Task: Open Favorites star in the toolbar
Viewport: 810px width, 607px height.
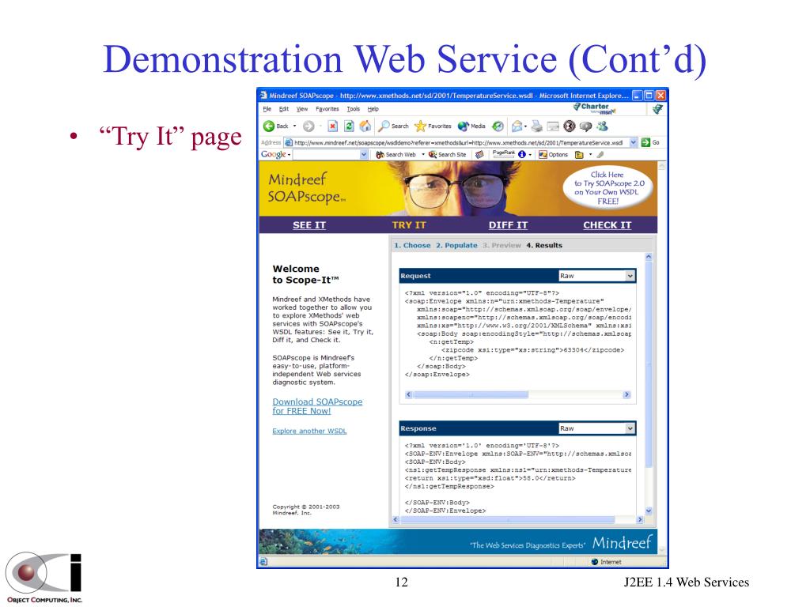Action: (x=433, y=126)
